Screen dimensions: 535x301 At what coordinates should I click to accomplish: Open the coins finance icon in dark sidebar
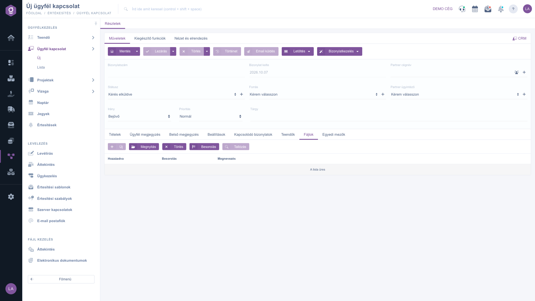(11, 141)
